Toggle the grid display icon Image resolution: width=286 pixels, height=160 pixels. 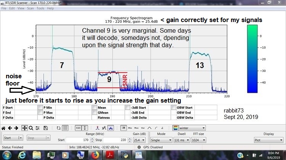coord(65,128)
